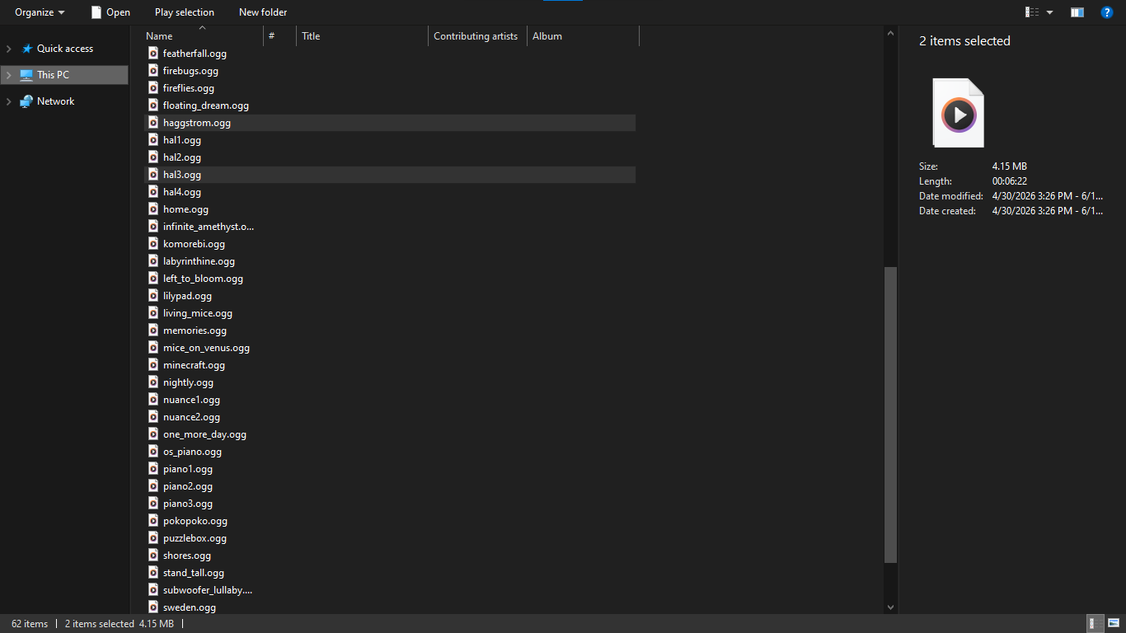Click the puzzlebox.ogg file icon
Screen dimensions: 1126x633
153,537
